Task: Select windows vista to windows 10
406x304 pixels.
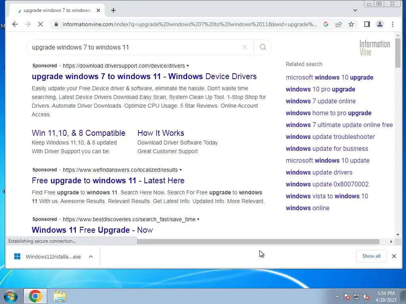Action: (x=327, y=196)
